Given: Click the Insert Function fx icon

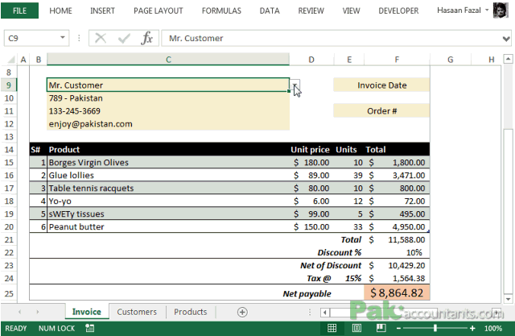Looking at the screenshot, I should [x=146, y=38].
